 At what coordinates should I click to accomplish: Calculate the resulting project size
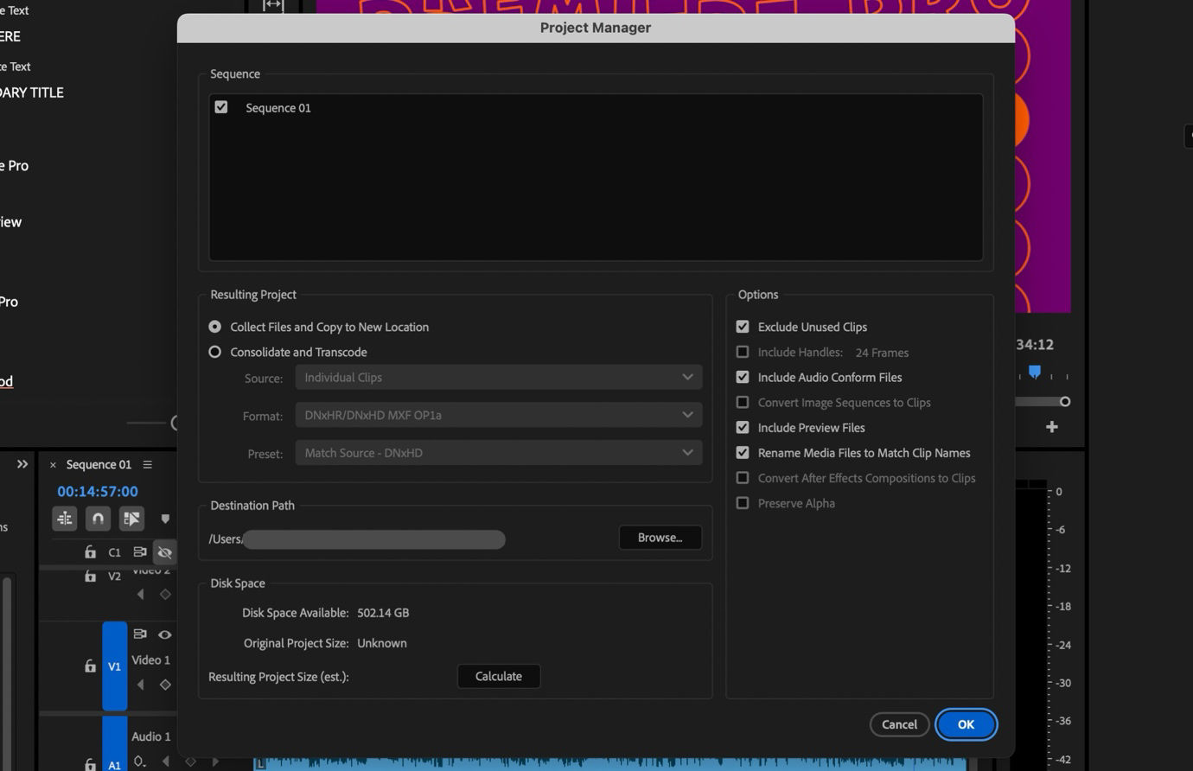coord(498,676)
